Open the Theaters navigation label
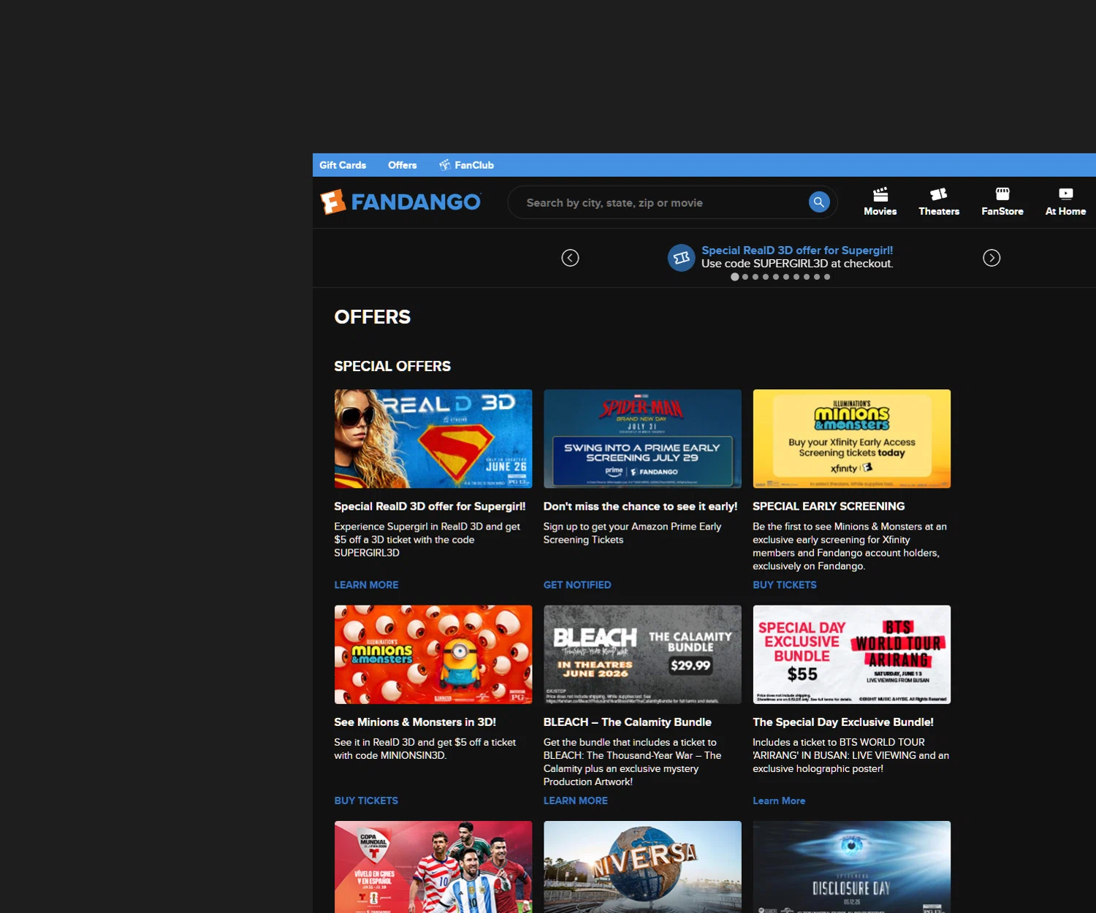This screenshot has height=913, width=1096. coord(939,211)
